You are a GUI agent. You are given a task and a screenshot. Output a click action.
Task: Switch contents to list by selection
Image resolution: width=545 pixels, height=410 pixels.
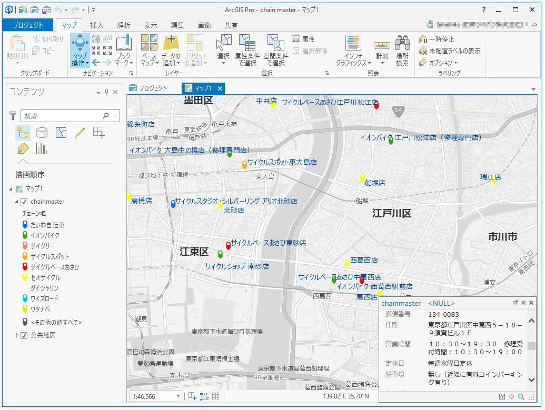click(61, 133)
